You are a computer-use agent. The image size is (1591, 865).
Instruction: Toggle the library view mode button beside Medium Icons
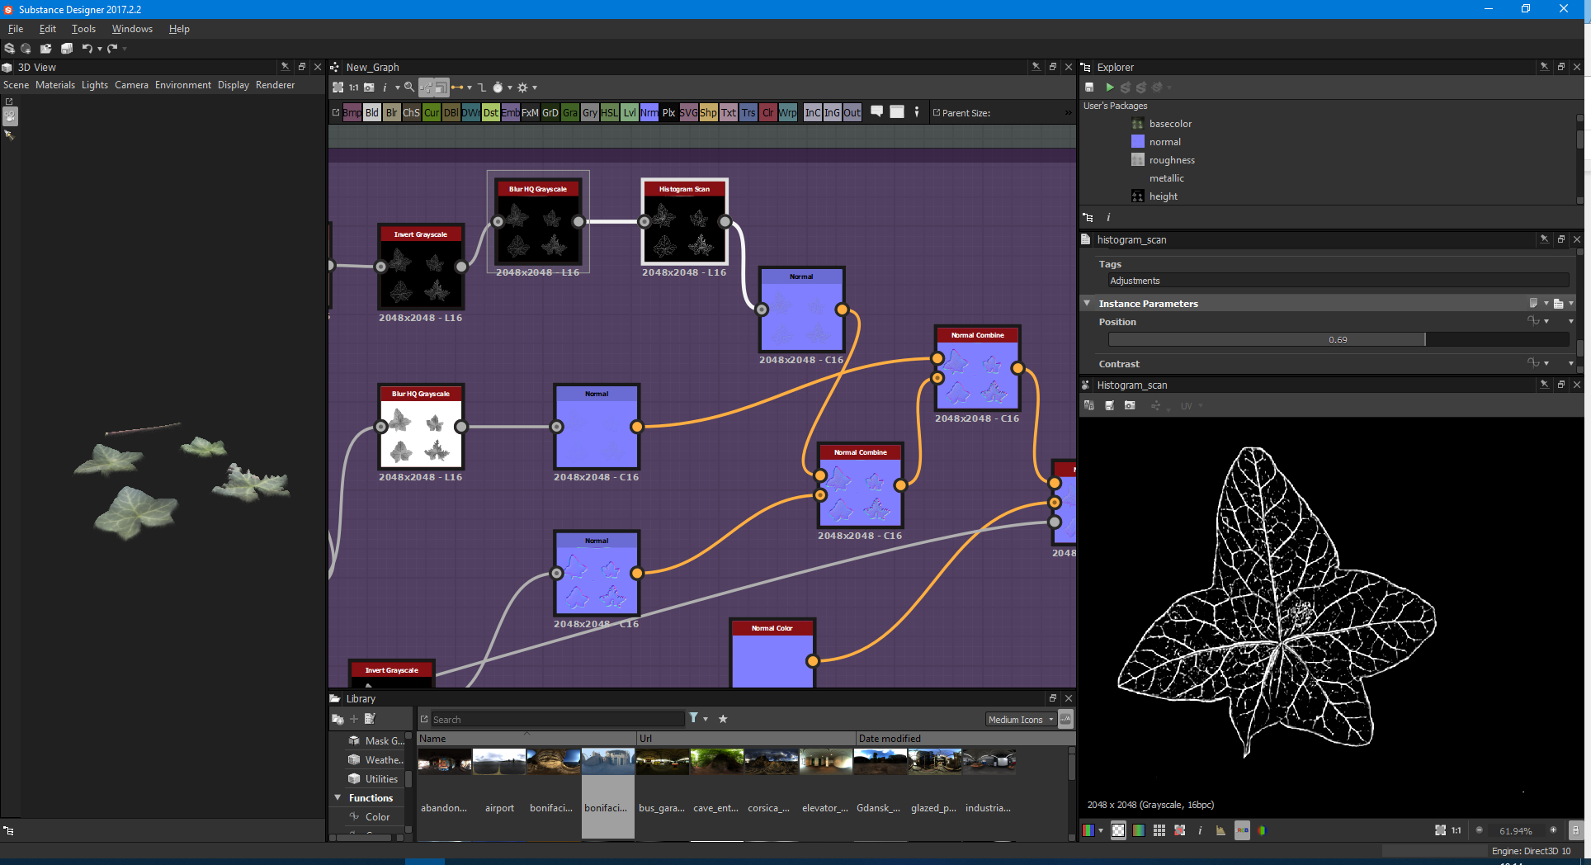click(1065, 719)
